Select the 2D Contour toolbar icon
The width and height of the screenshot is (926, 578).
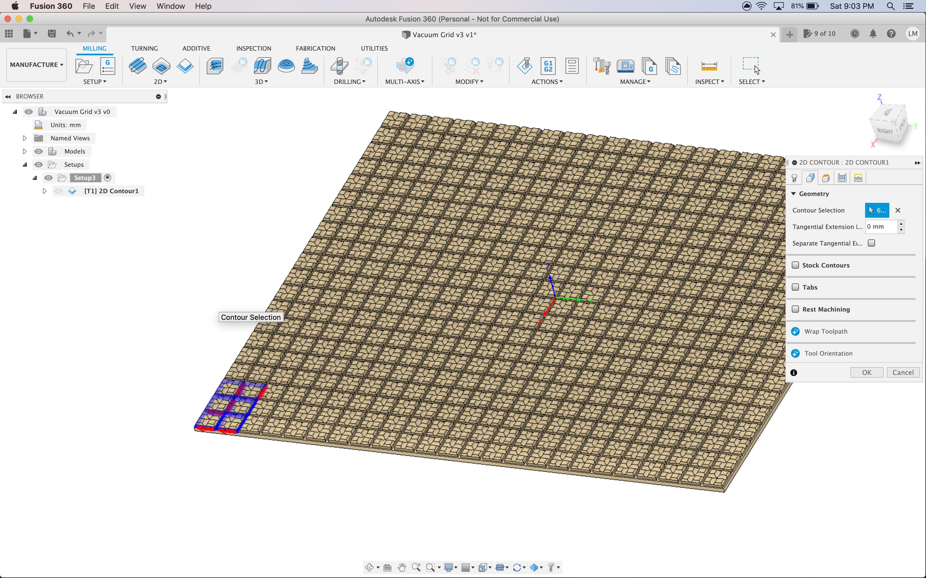coord(185,66)
